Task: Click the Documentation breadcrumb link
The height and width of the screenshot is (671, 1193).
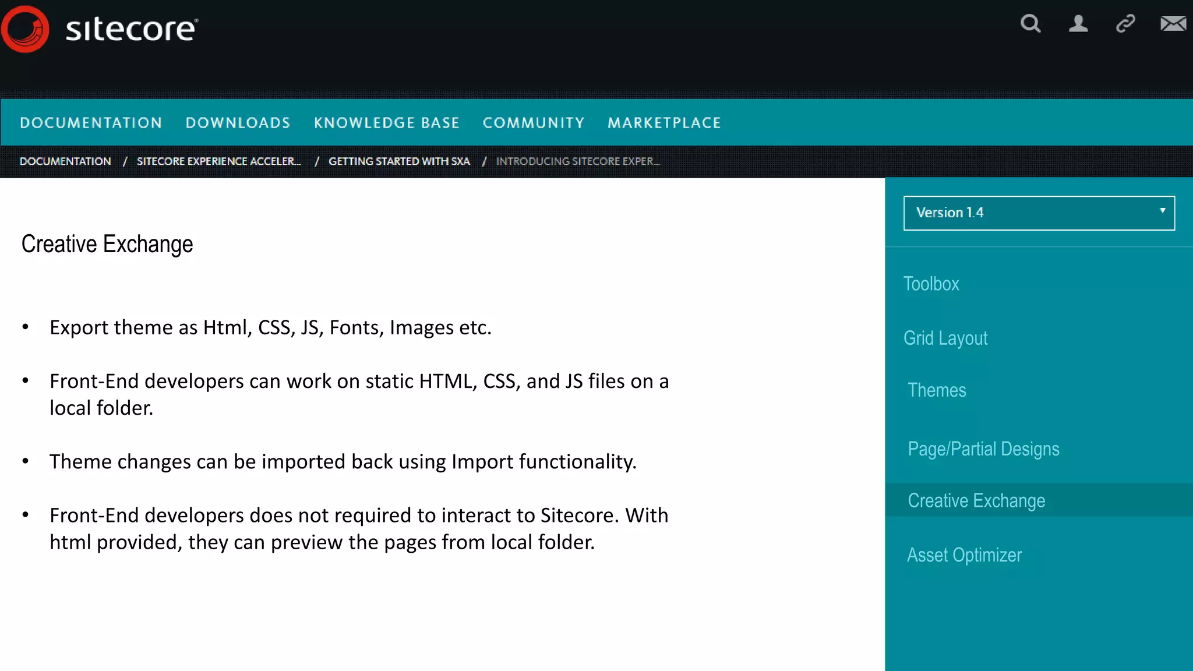Action: coord(65,161)
